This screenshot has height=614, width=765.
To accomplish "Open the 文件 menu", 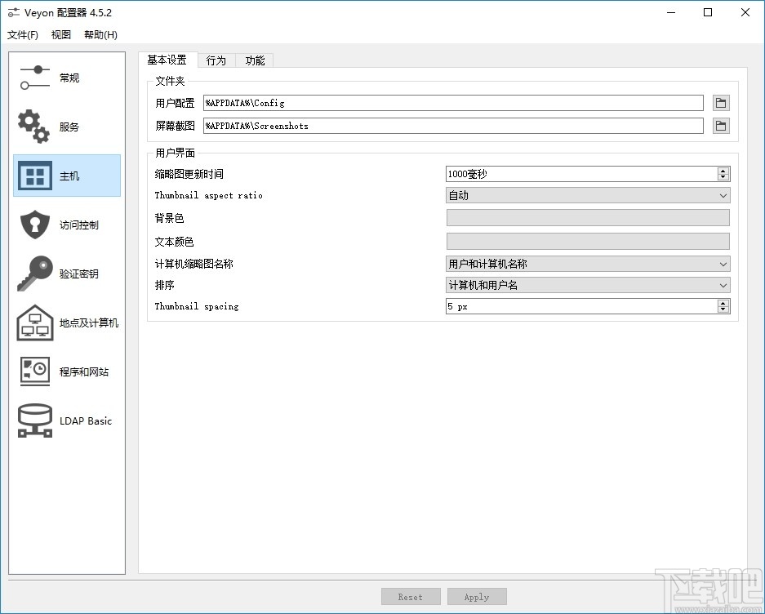I will pyautogui.click(x=22, y=35).
